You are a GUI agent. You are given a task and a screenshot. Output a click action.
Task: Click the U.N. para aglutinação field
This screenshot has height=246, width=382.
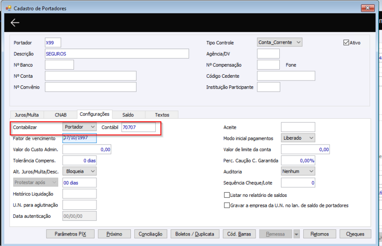(79, 205)
